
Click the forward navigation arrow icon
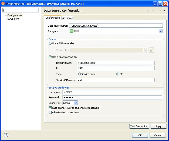(x=157, y=10)
